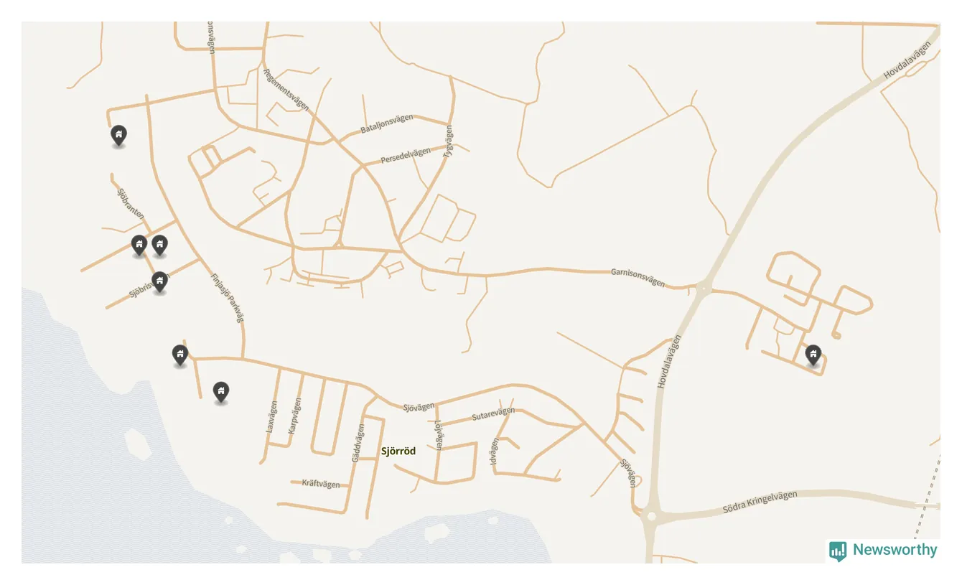This screenshot has width=962, height=585.
Task: Click the roundabout where Garnisonsvägen meets Hovdalavägen
Action: point(703,289)
